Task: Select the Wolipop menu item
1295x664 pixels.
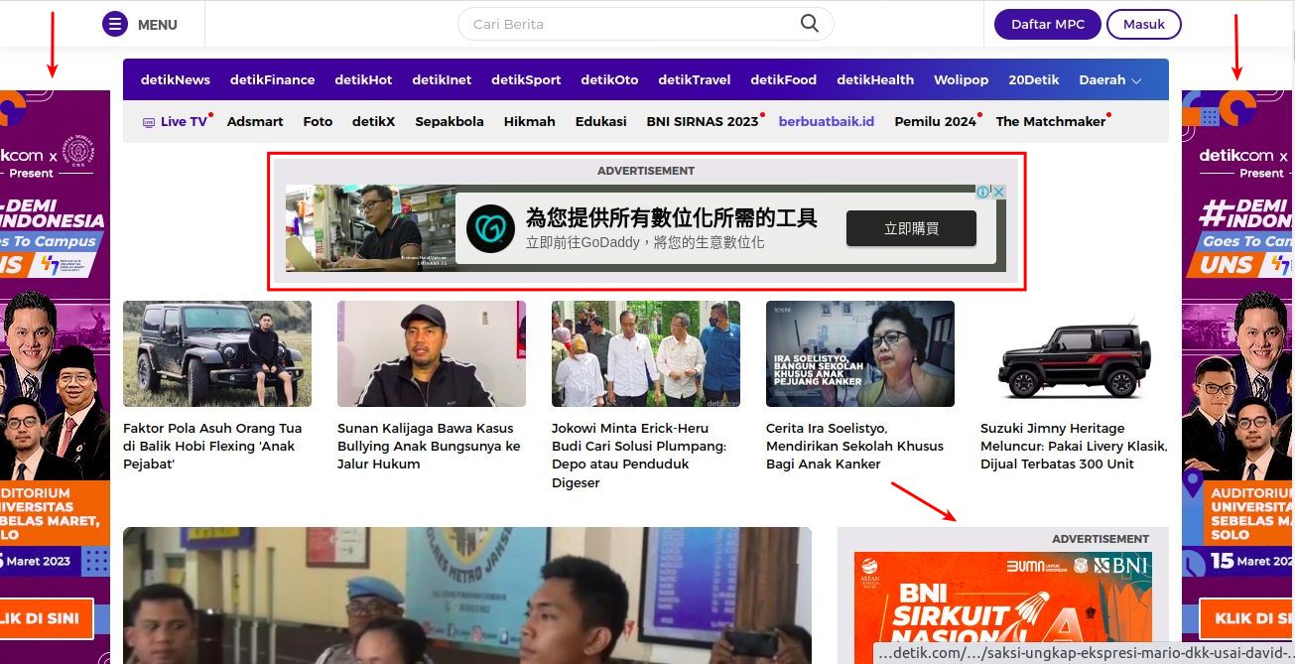Action: pos(960,79)
